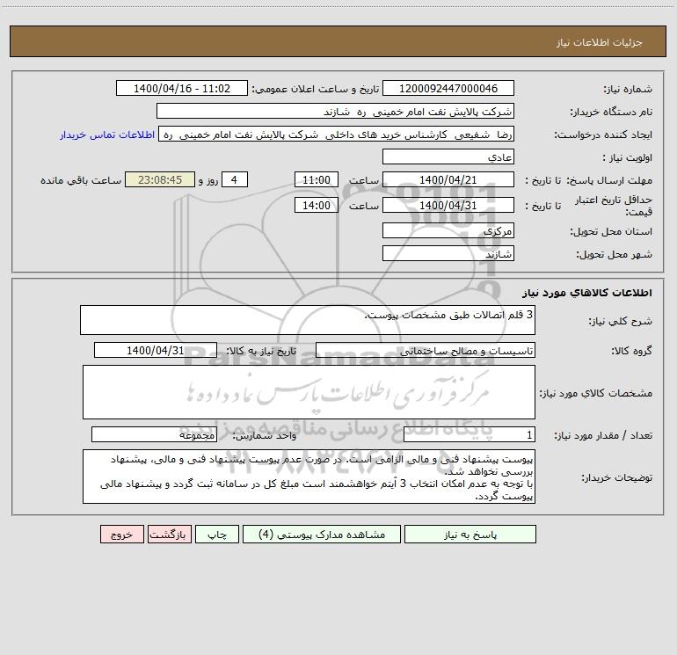Click the text ساعت باقی مانده
677x655 pixels.
(x=81, y=180)
